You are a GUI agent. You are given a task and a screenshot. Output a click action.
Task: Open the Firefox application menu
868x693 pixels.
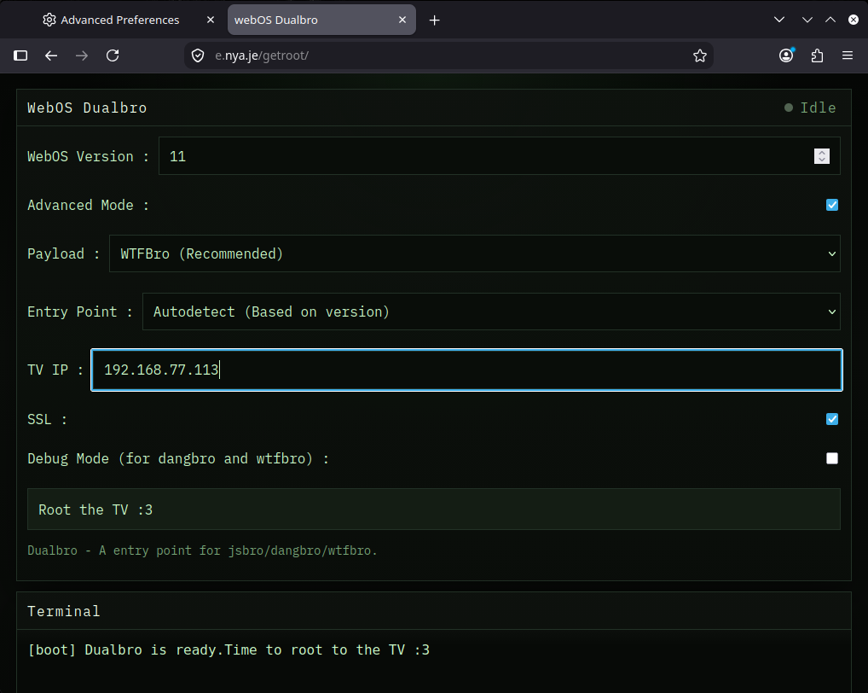848,55
